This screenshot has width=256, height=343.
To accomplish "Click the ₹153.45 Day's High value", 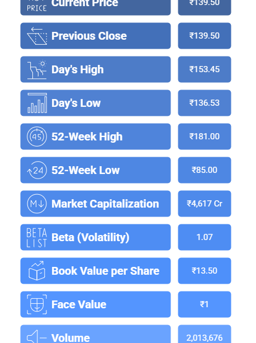I will coord(205,69).
